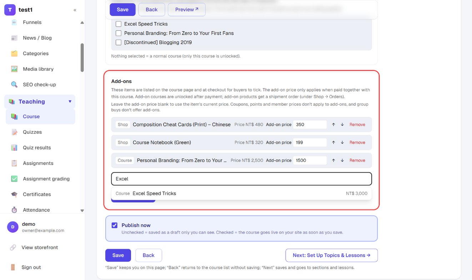Click the SEO check-up magnifier icon
The image size is (472, 280).
click(x=14, y=84)
